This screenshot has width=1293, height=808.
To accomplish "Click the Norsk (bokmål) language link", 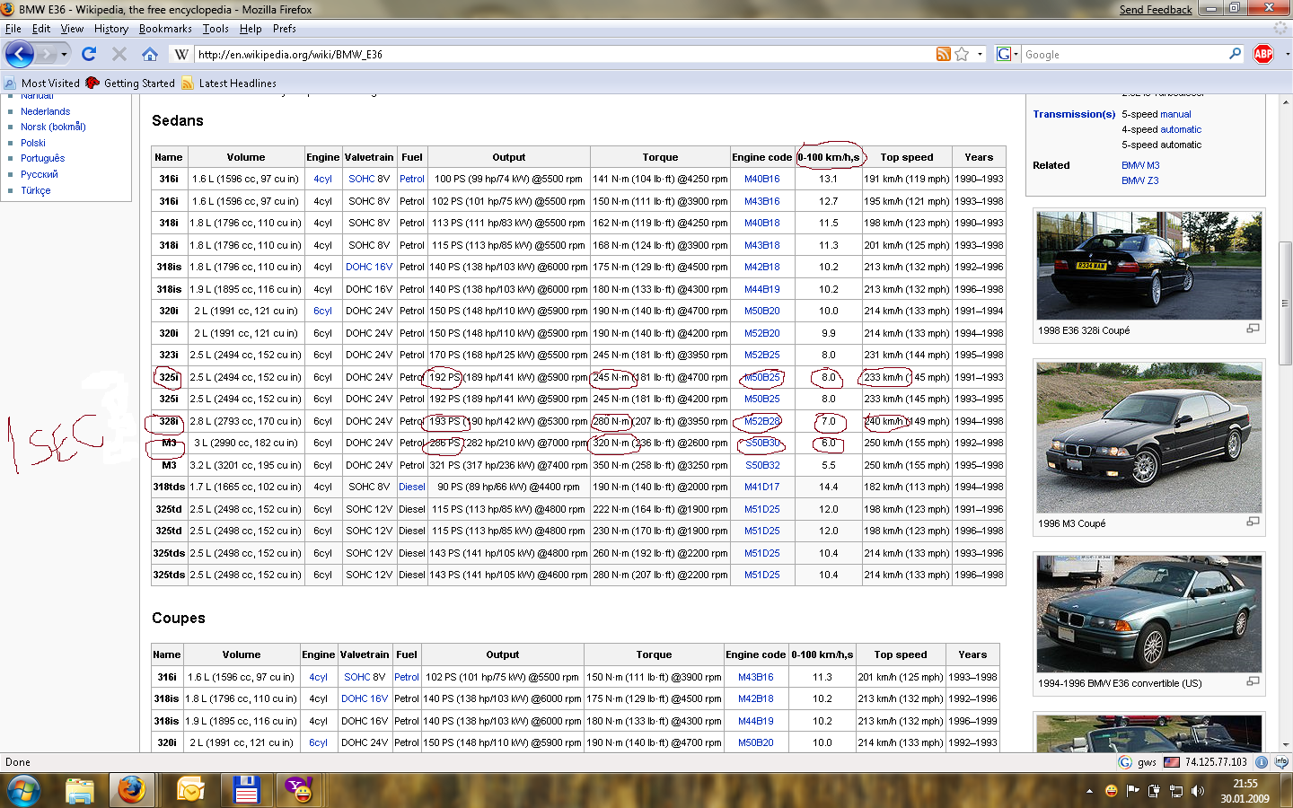I will point(53,127).
